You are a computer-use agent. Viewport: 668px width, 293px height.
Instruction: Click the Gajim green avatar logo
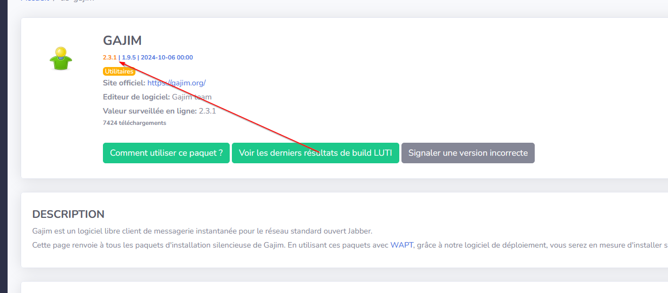click(x=61, y=58)
